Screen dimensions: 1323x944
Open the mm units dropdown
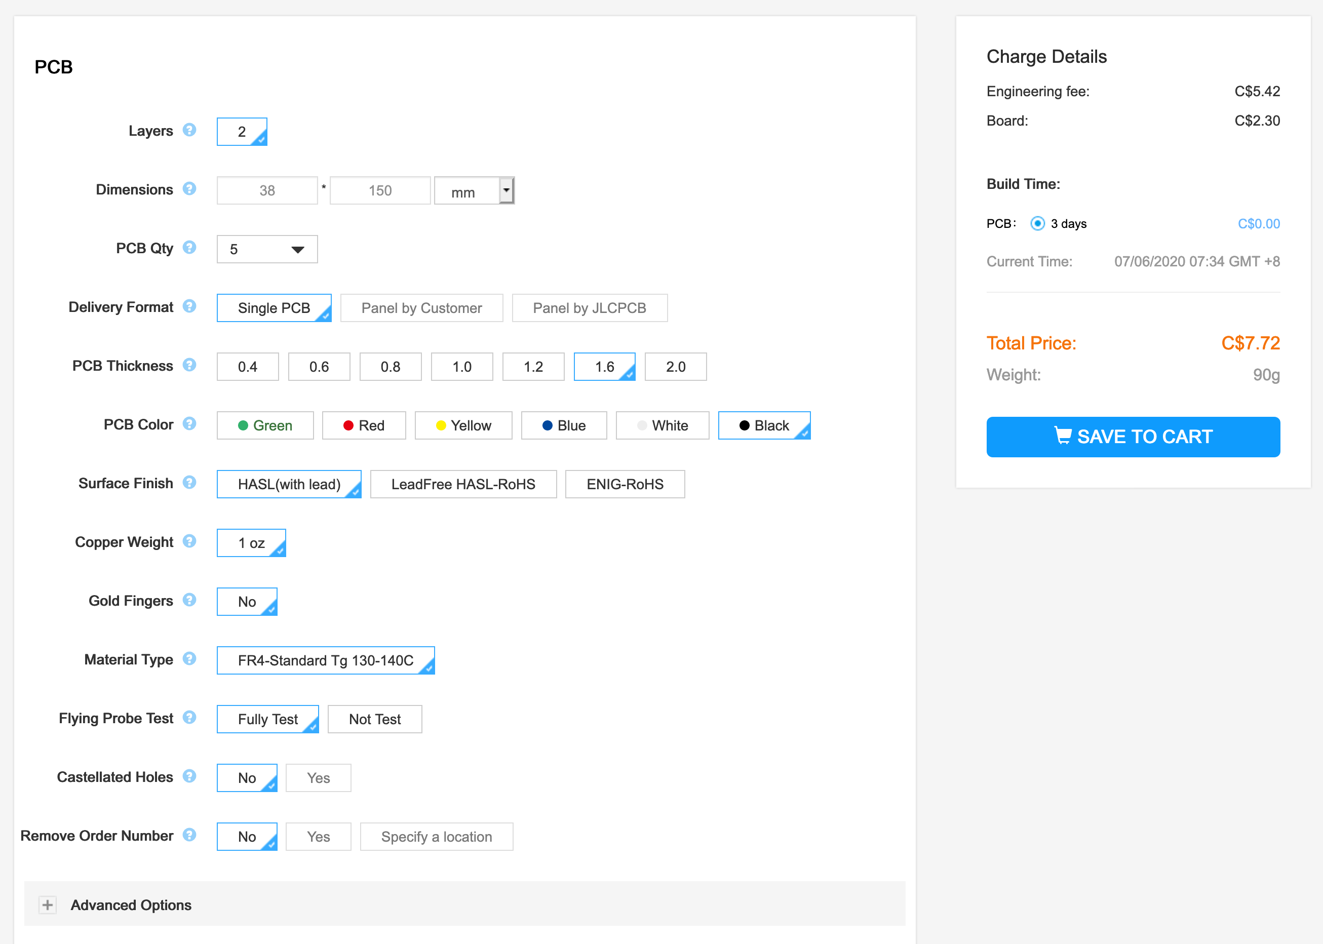coord(474,190)
